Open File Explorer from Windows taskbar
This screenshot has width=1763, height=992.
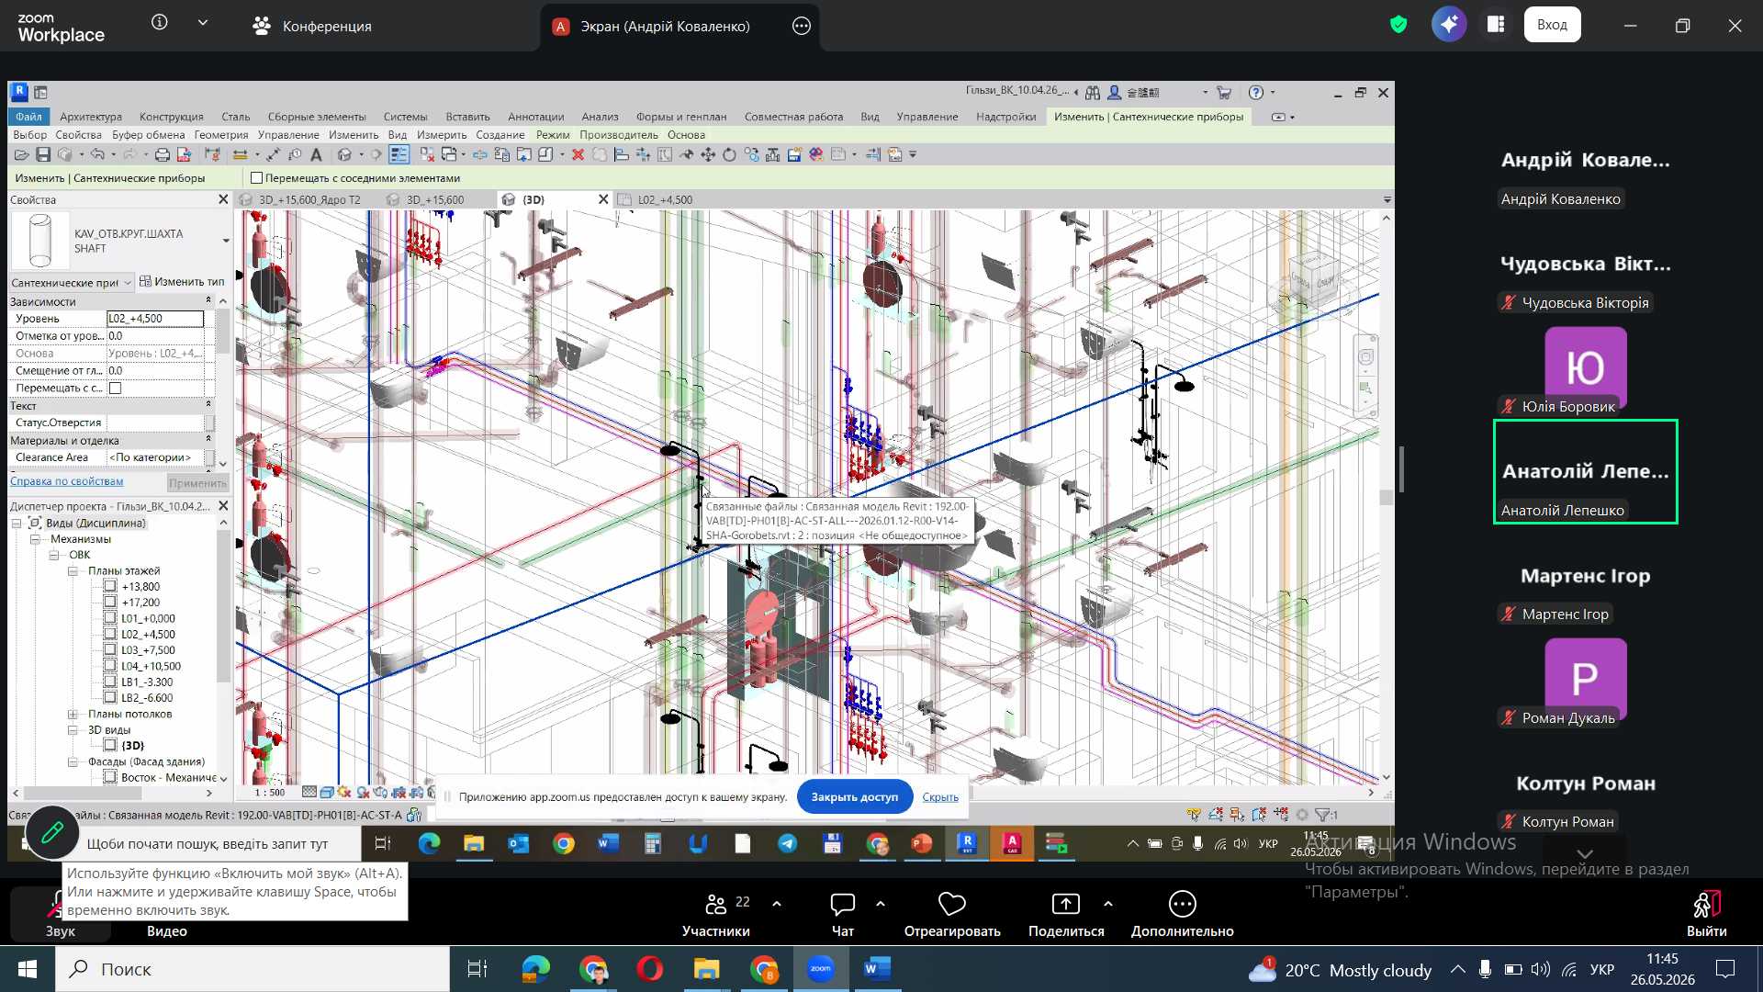tap(706, 969)
